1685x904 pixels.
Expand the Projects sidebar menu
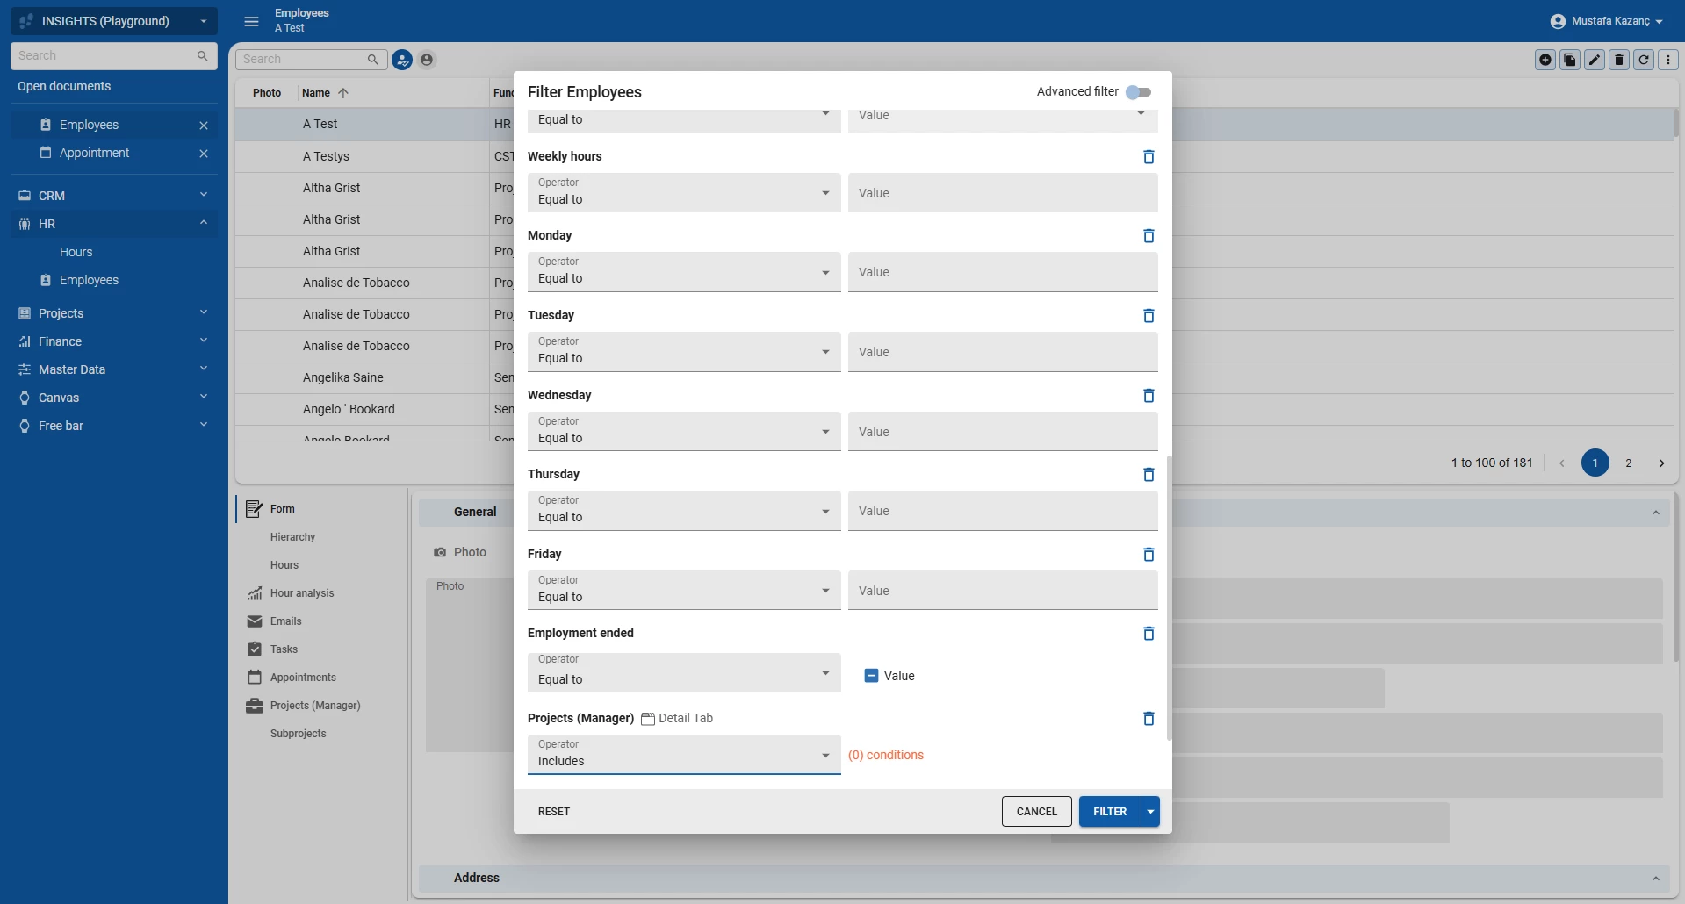[x=113, y=313]
